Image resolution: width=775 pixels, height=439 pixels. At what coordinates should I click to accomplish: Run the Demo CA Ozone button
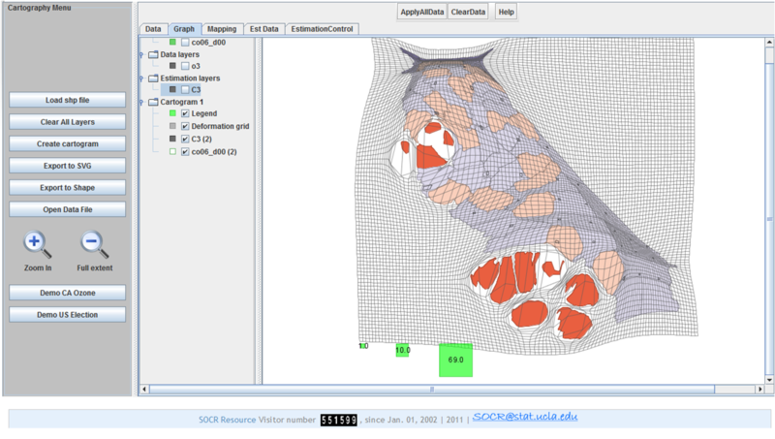point(67,293)
